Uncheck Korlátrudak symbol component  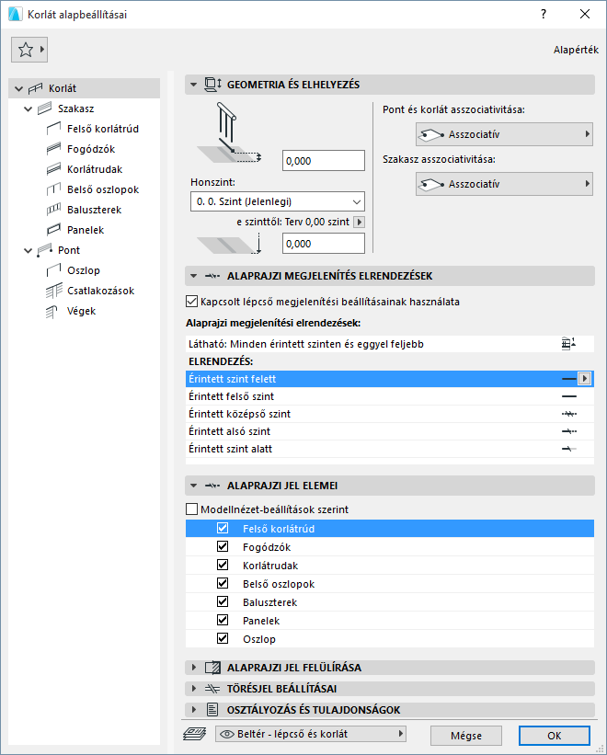(223, 565)
